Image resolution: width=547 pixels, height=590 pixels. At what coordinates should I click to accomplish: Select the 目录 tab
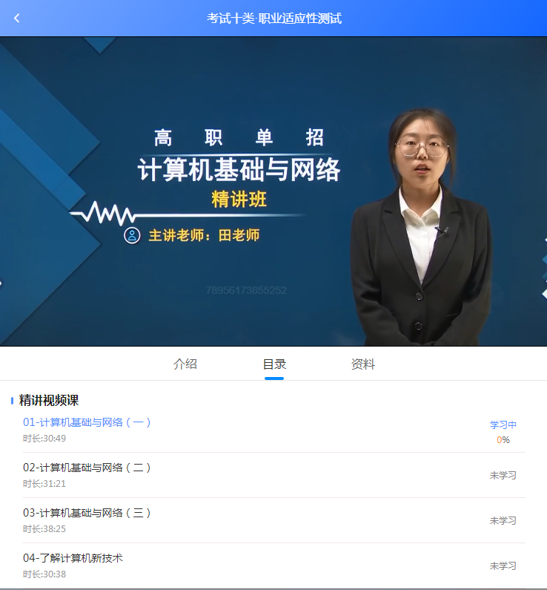click(x=274, y=364)
